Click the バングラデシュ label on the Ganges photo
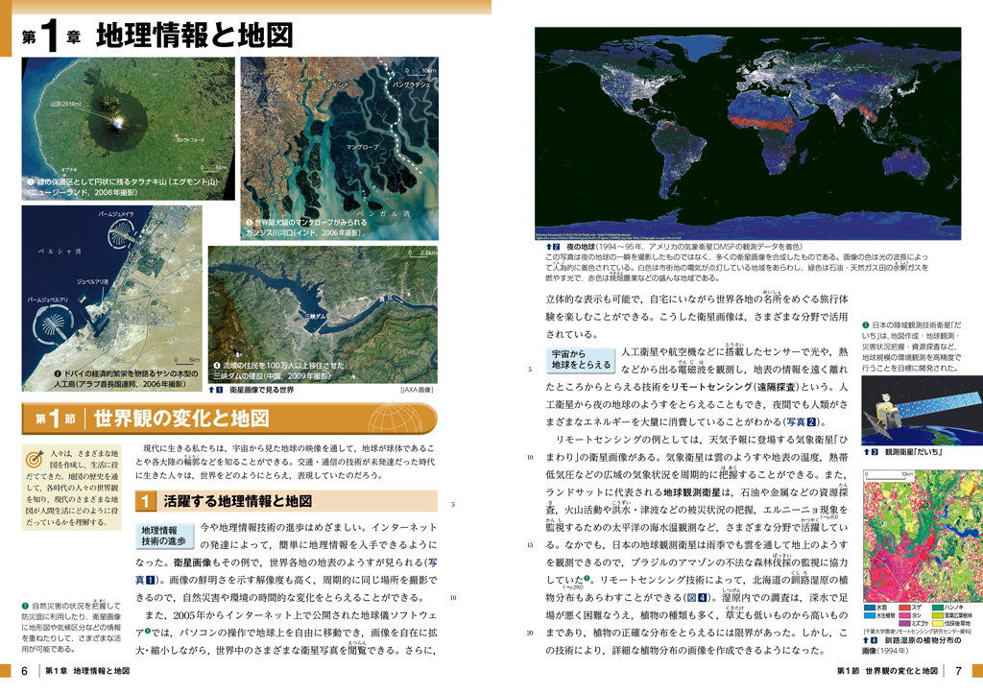Screen dimensions: 983x694 click(411, 84)
